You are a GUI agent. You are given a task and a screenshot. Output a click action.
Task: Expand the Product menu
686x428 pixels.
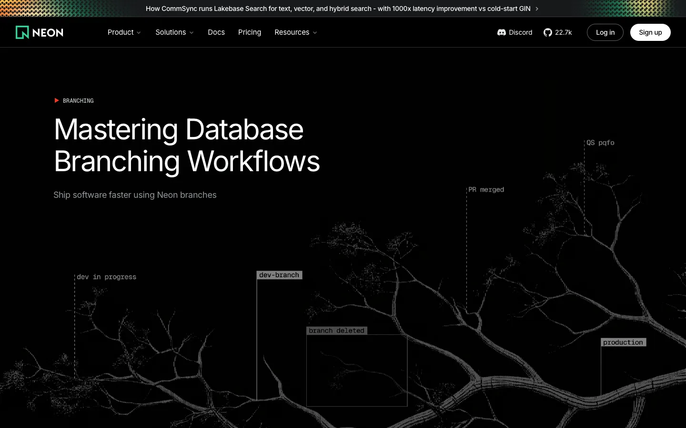124,32
